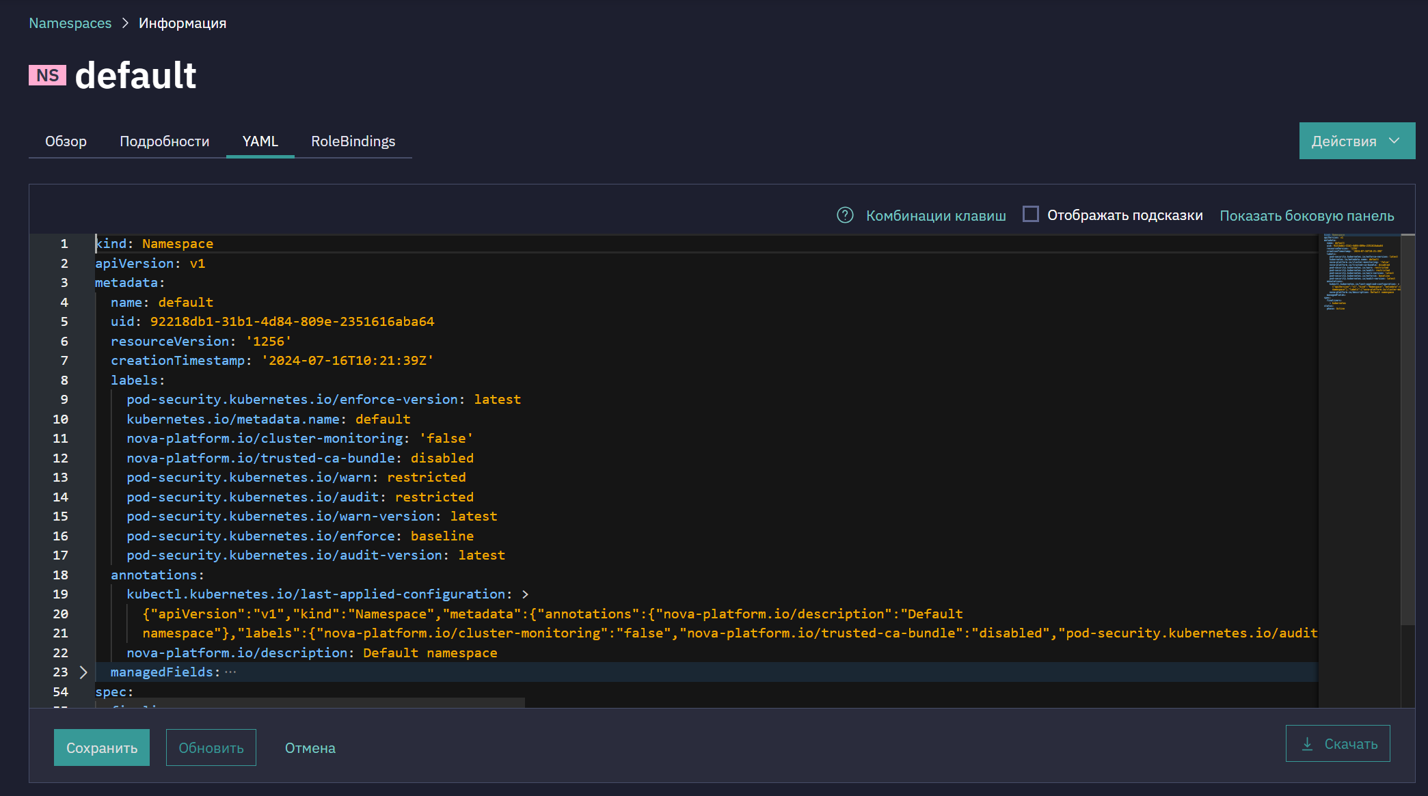Click the Обновить button

tap(211, 747)
